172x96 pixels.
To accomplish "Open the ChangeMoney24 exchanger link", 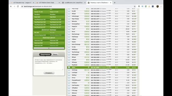I will [76, 80].
